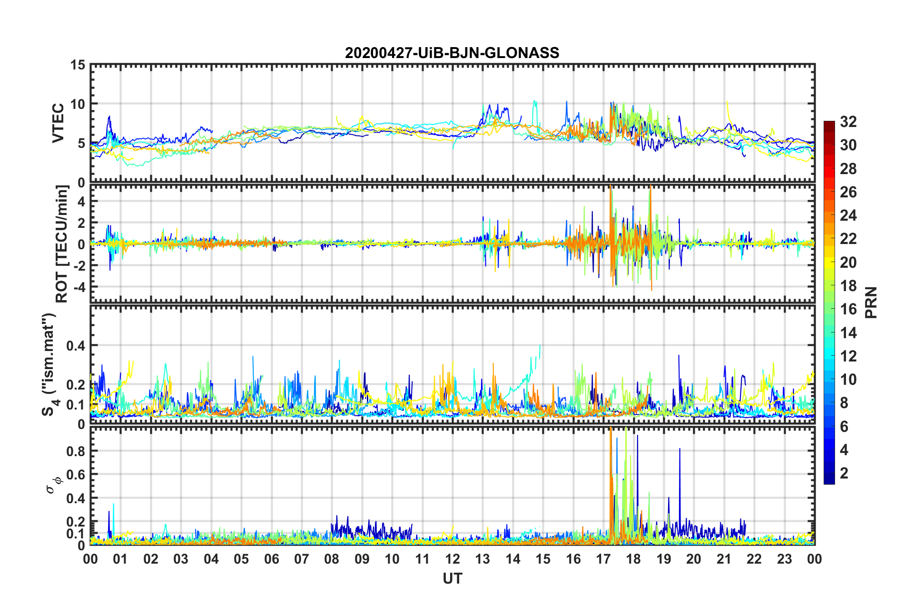Click the plot title 20200427-UiB-BJN-GLONASS

pos(452,53)
